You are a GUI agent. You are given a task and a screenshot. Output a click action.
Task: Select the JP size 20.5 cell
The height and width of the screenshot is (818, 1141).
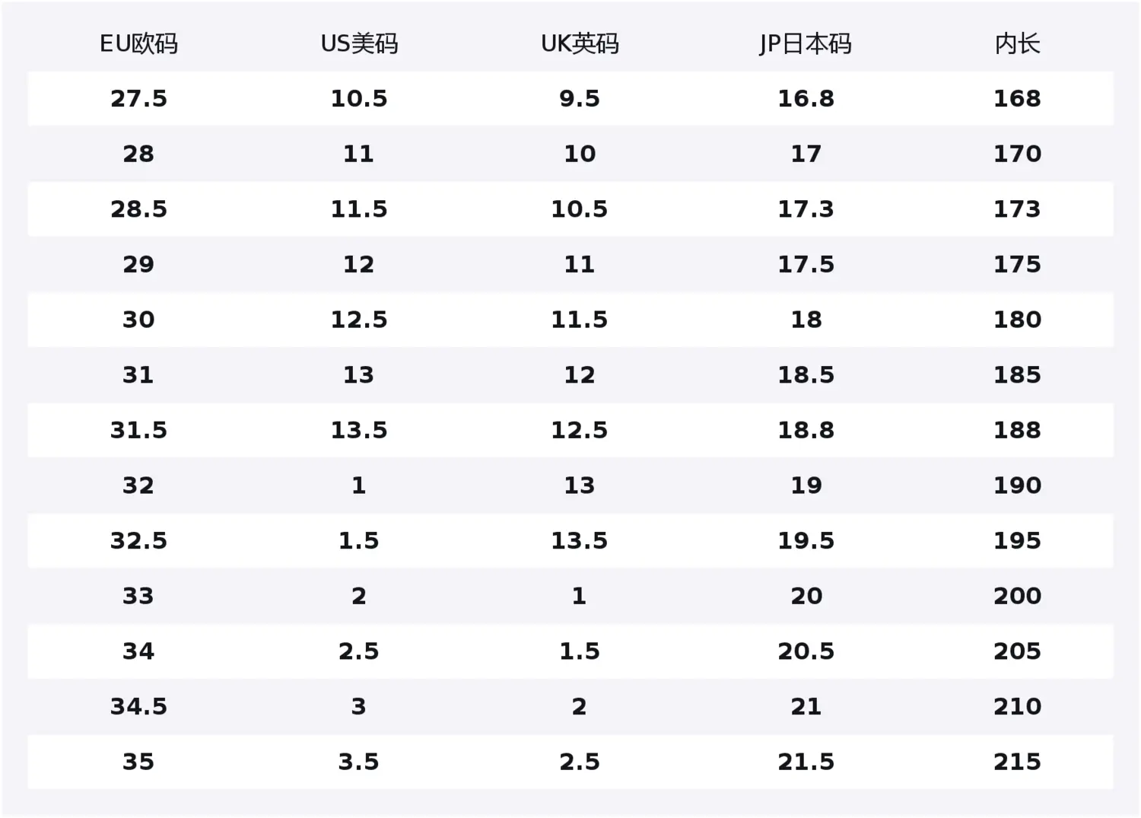pos(806,651)
